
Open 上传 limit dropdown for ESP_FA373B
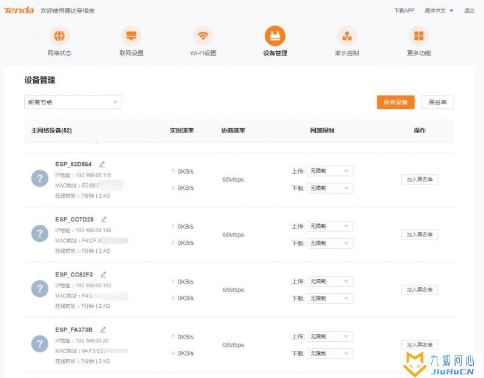(330, 336)
